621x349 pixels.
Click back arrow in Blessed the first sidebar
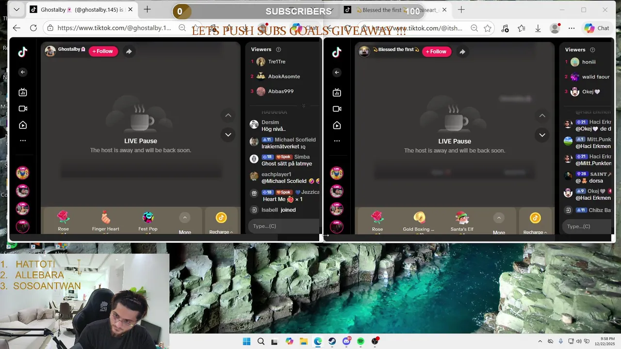coord(337,73)
